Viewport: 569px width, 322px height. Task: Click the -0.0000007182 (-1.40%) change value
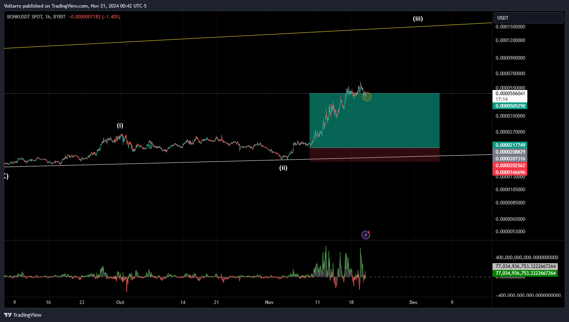pos(94,17)
